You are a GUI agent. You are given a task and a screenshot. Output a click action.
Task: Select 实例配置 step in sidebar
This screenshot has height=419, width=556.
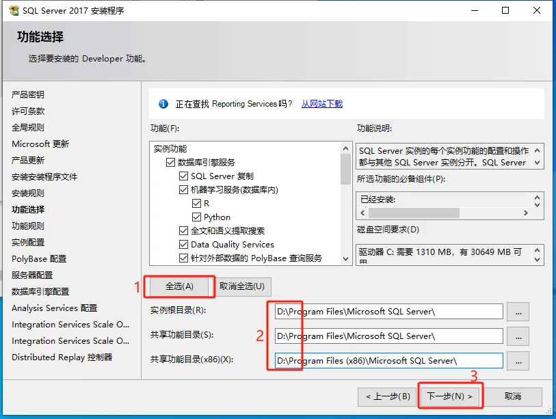point(28,243)
